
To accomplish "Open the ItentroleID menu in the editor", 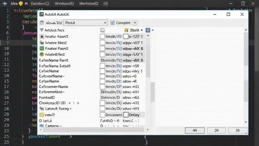I will [x=89, y=4].
